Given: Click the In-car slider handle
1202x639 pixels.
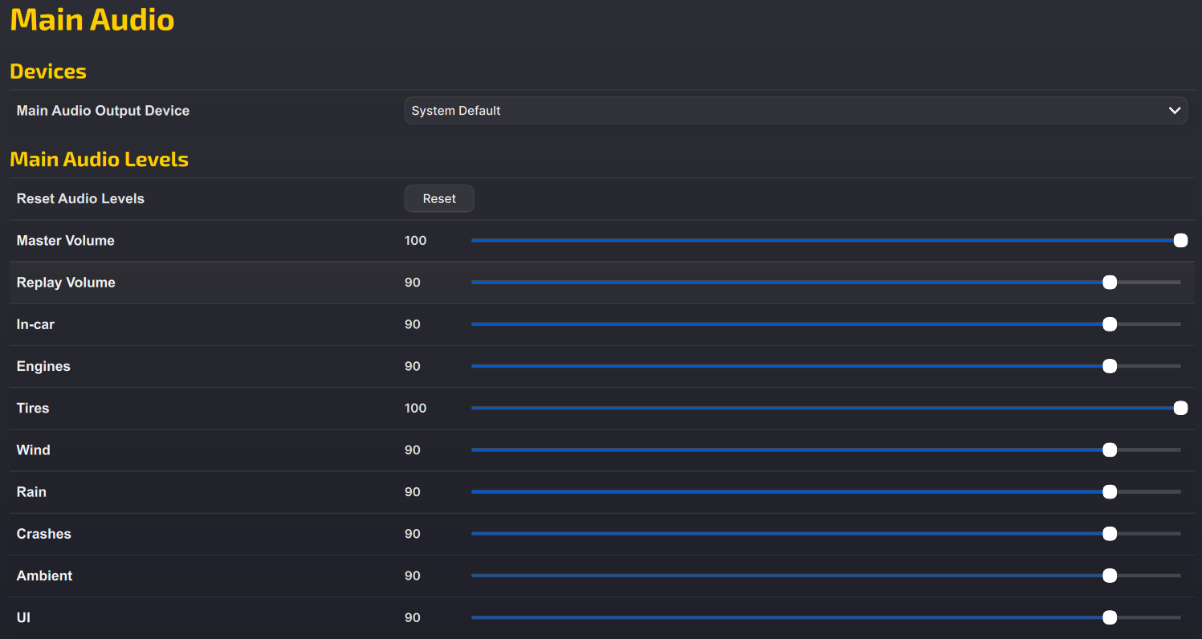Looking at the screenshot, I should 1110,324.
